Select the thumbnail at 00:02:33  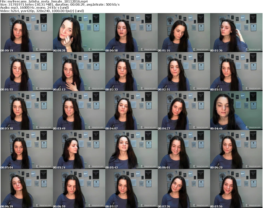pos(131,72)
